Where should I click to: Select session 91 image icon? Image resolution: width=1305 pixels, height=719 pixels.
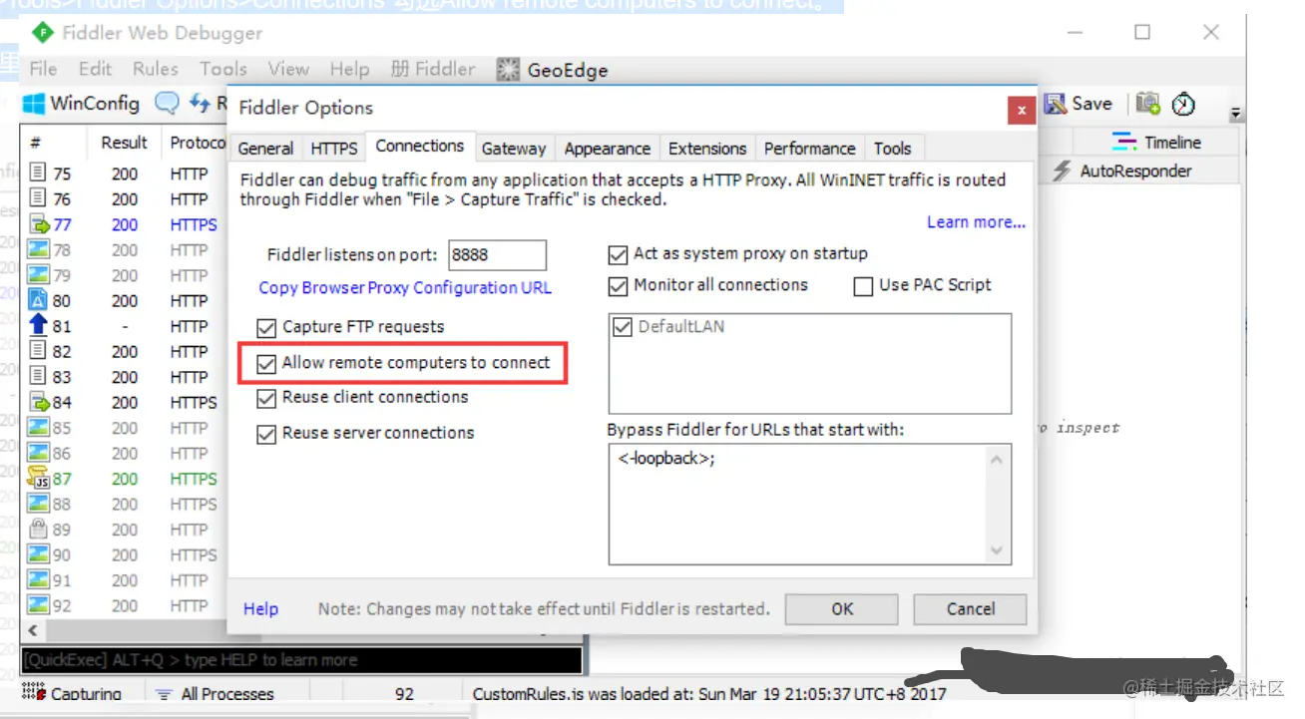point(38,580)
